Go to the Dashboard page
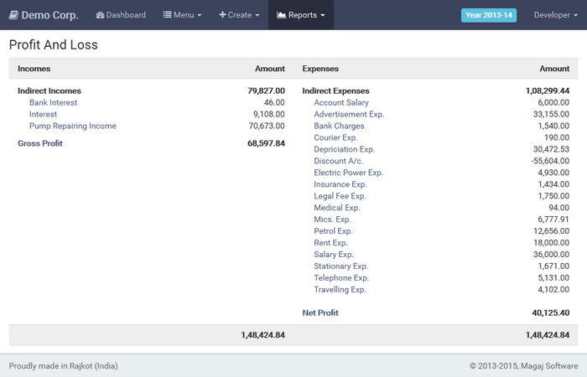587x377 pixels. 126,15
